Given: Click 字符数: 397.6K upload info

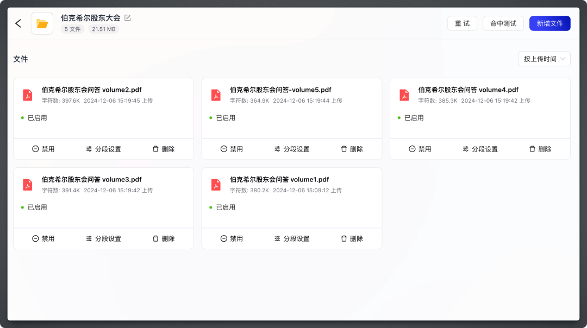Looking at the screenshot, I should 97,100.
